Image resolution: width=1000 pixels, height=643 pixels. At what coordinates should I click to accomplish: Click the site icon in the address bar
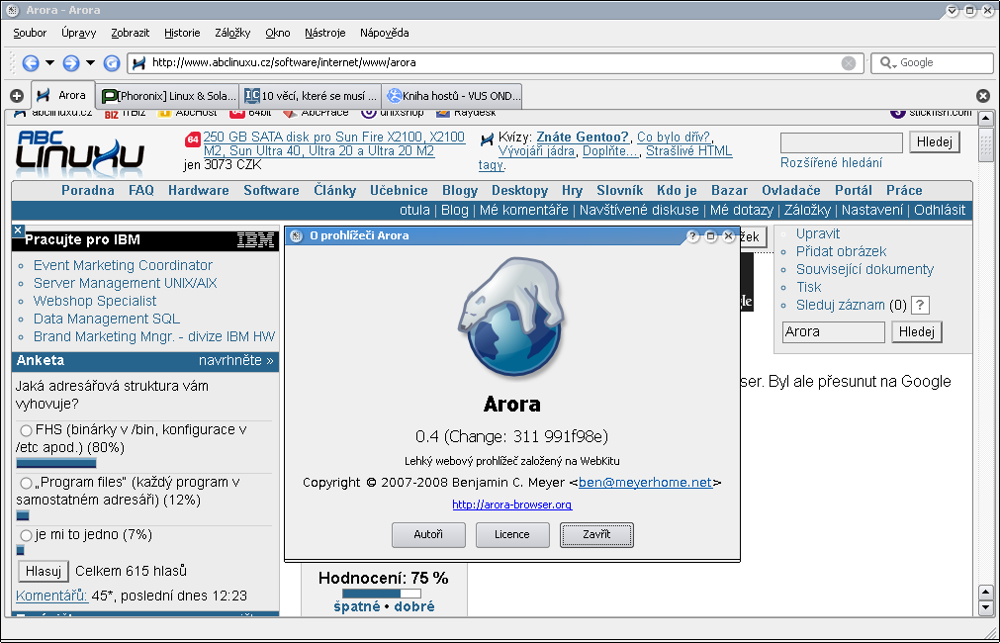point(139,62)
